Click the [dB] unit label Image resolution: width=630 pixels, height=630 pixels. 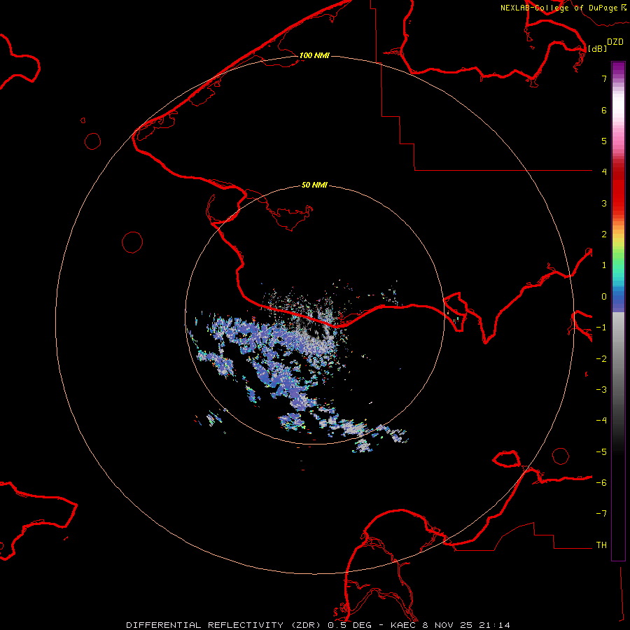598,48
